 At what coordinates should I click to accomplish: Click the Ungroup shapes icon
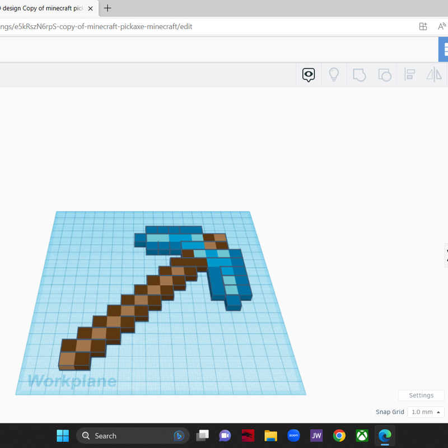pos(384,74)
